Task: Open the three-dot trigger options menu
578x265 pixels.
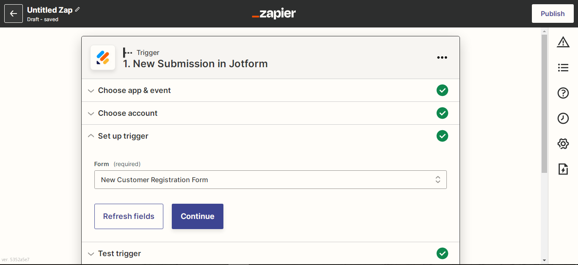Action: [x=442, y=57]
